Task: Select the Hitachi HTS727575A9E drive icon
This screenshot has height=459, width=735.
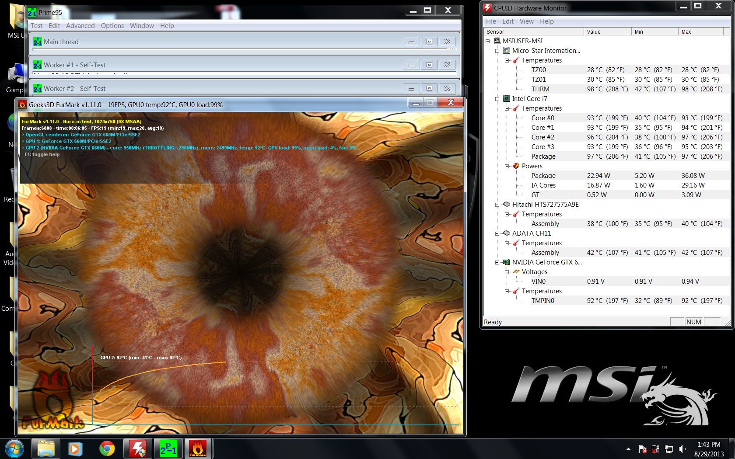Action: point(507,204)
